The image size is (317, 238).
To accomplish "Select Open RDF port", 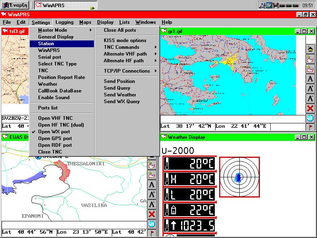I will point(62,145).
